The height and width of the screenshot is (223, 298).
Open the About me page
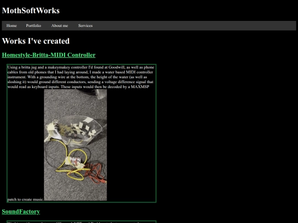60,25
